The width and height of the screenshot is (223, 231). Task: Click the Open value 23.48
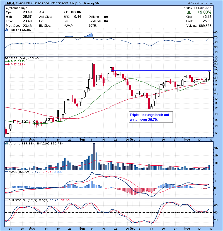pos(27,12)
